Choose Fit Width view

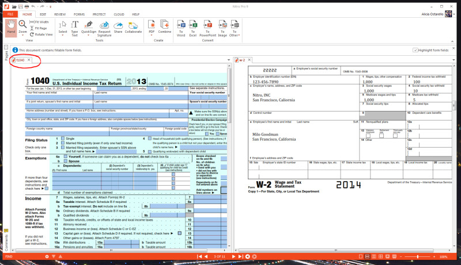[x=39, y=22]
